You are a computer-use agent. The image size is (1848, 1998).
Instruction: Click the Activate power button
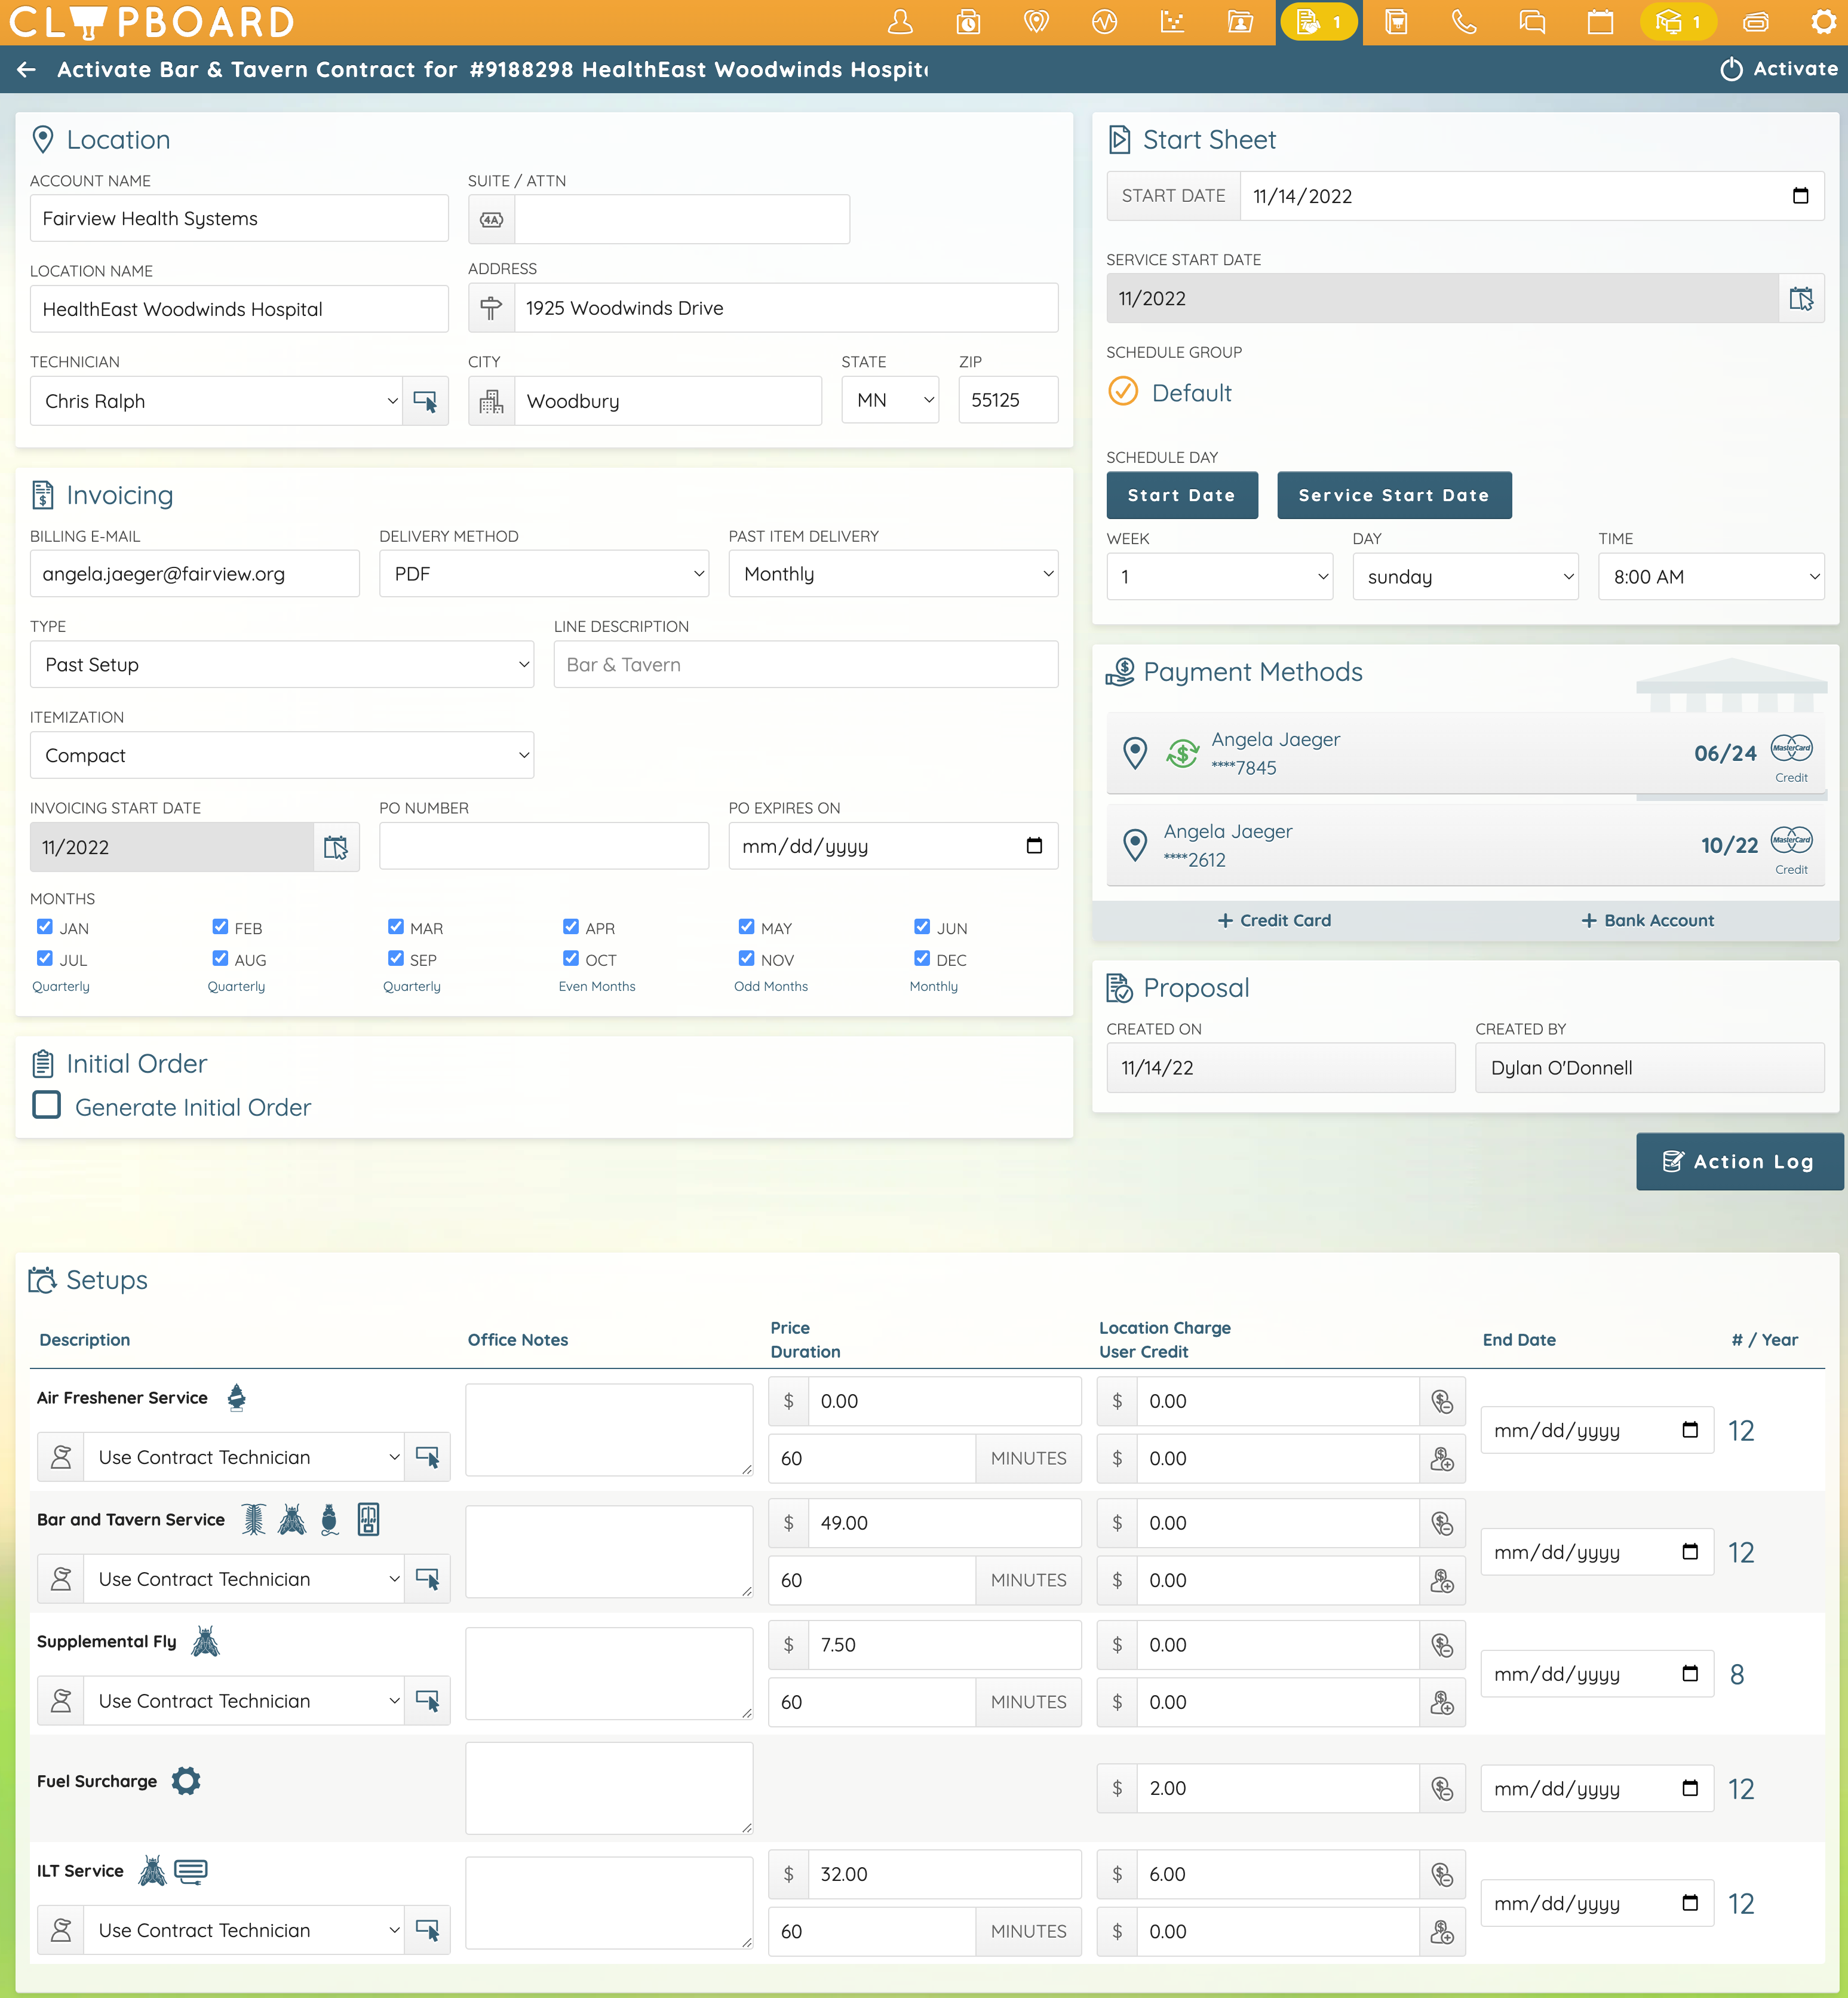[x=1779, y=69]
